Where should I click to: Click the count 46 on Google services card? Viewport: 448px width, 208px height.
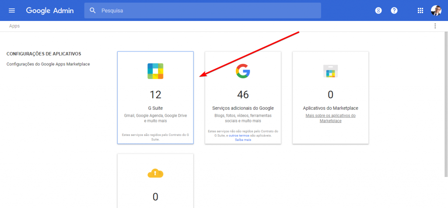point(243,94)
